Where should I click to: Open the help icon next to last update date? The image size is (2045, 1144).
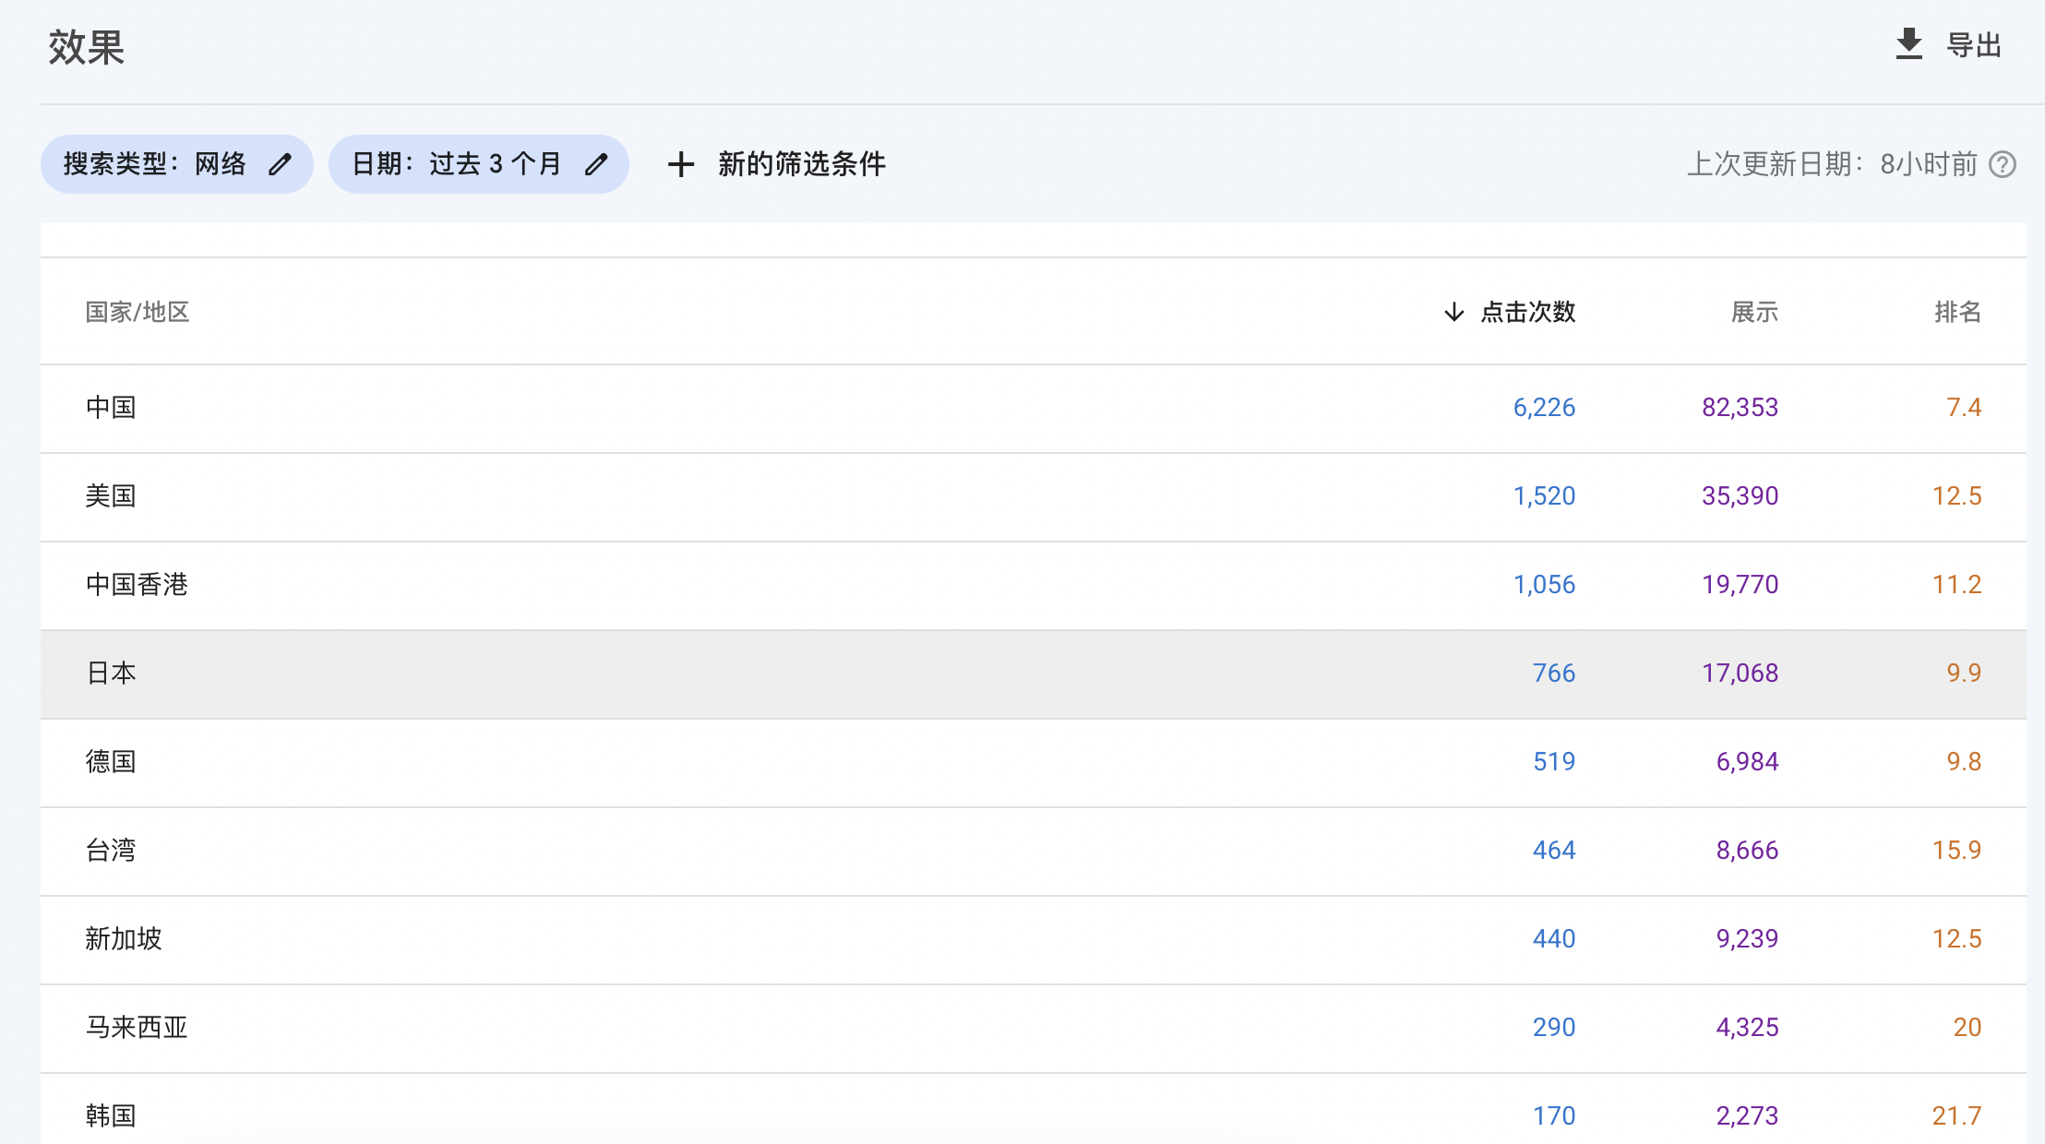click(x=2002, y=164)
